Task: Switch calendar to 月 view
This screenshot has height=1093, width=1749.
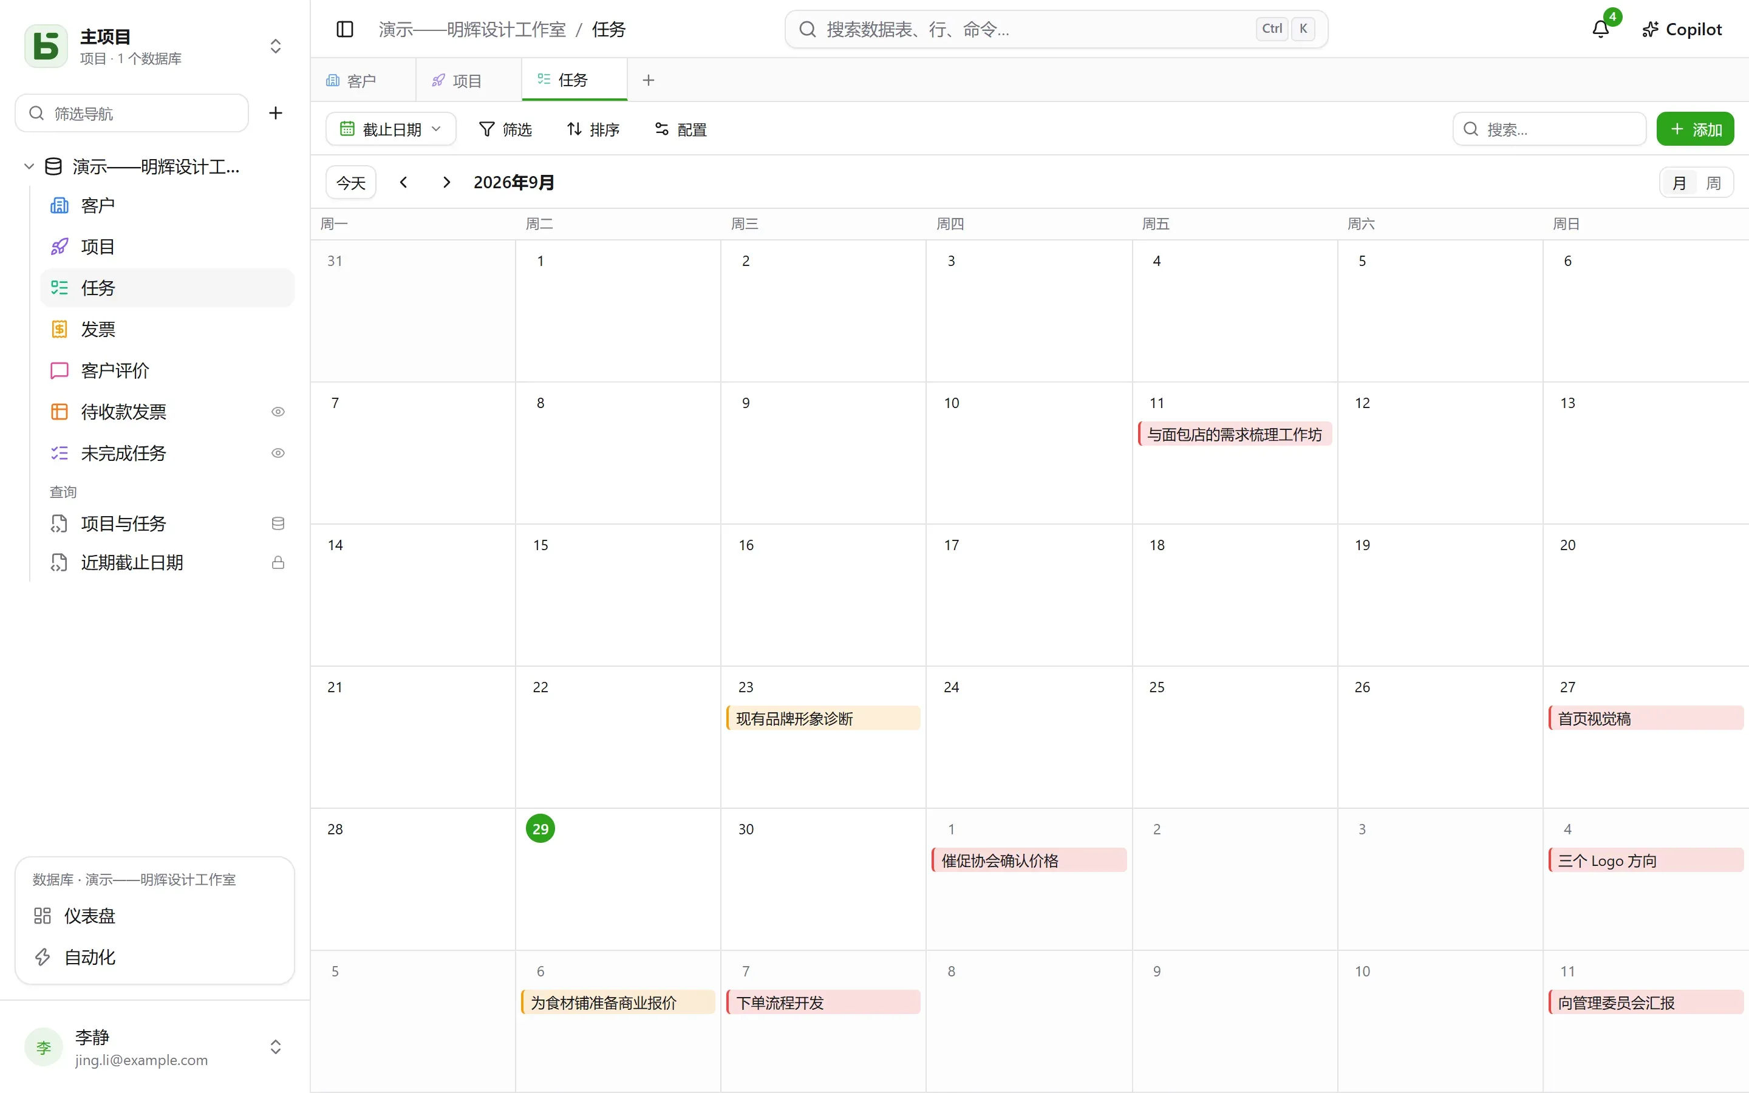Action: [x=1679, y=183]
